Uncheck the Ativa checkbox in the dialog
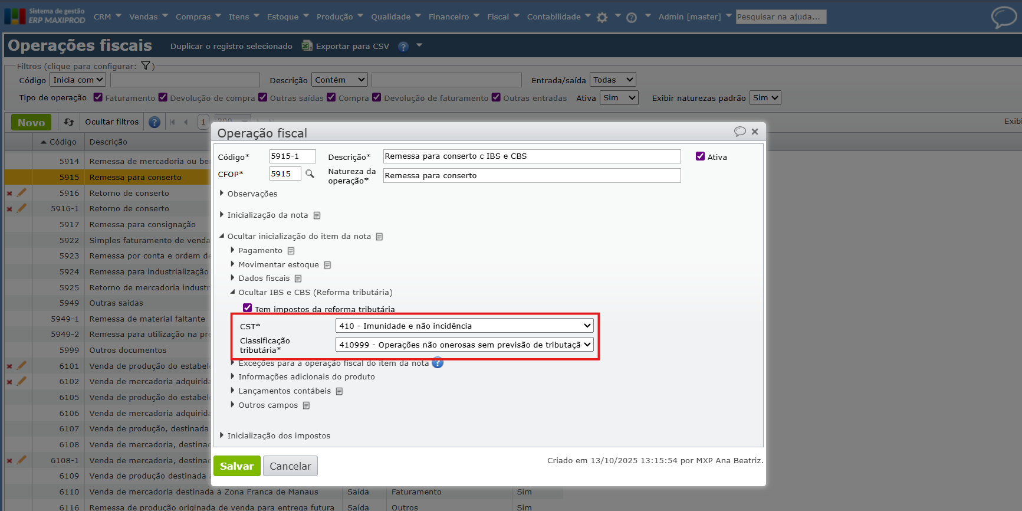 (700, 156)
